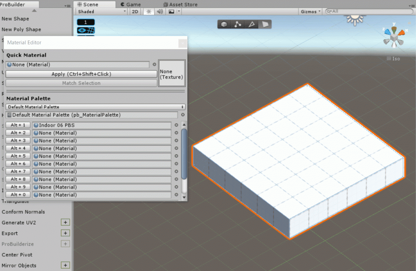This screenshot has height=271, width=416.
Task: Toggle 2D view mode
Action: [x=135, y=11]
